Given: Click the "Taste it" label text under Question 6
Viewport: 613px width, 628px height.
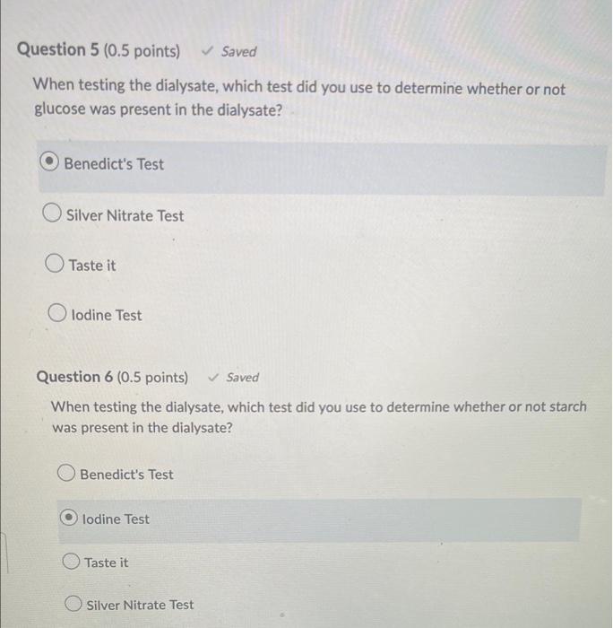Looking at the screenshot, I should click(107, 563).
